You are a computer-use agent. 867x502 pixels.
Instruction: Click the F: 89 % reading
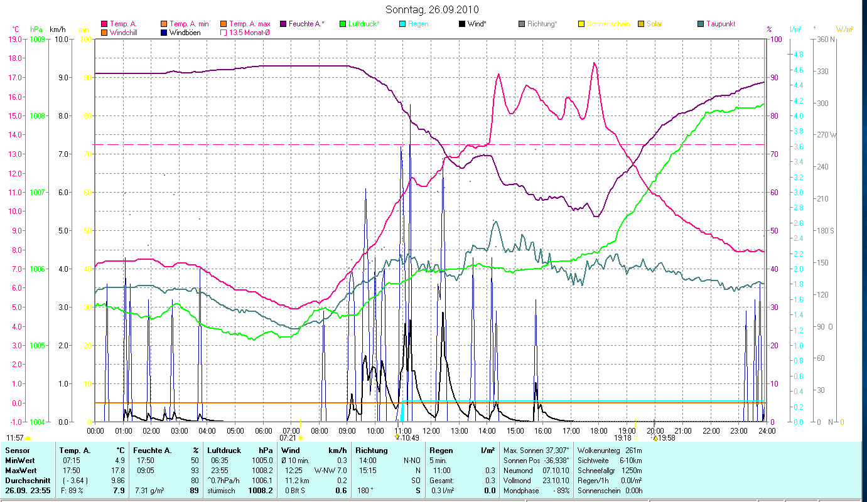pyautogui.click(x=73, y=491)
